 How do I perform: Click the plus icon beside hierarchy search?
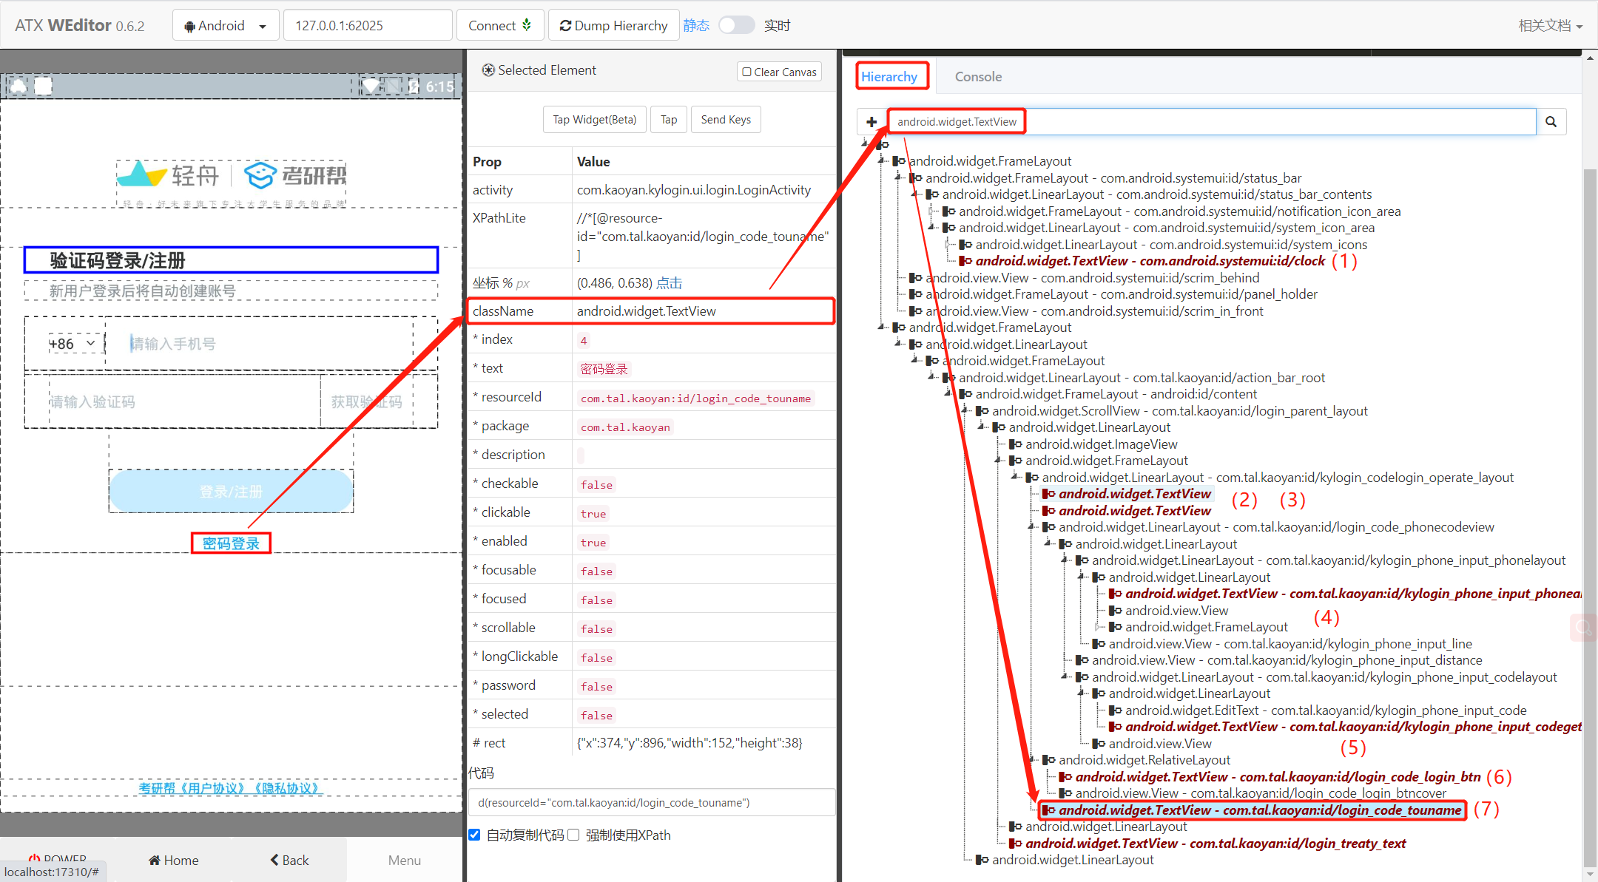coord(872,122)
